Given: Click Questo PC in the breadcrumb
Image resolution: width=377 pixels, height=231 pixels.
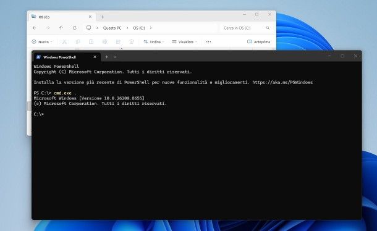Looking at the screenshot, I should click(112, 28).
